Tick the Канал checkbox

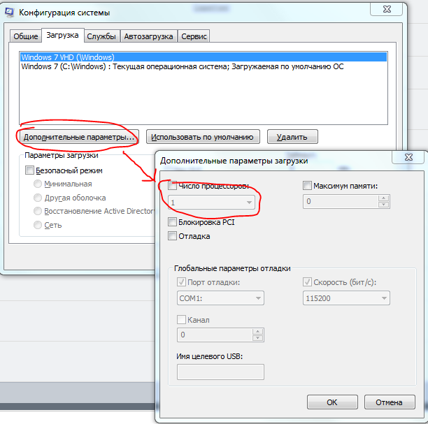(x=181, y=319)
